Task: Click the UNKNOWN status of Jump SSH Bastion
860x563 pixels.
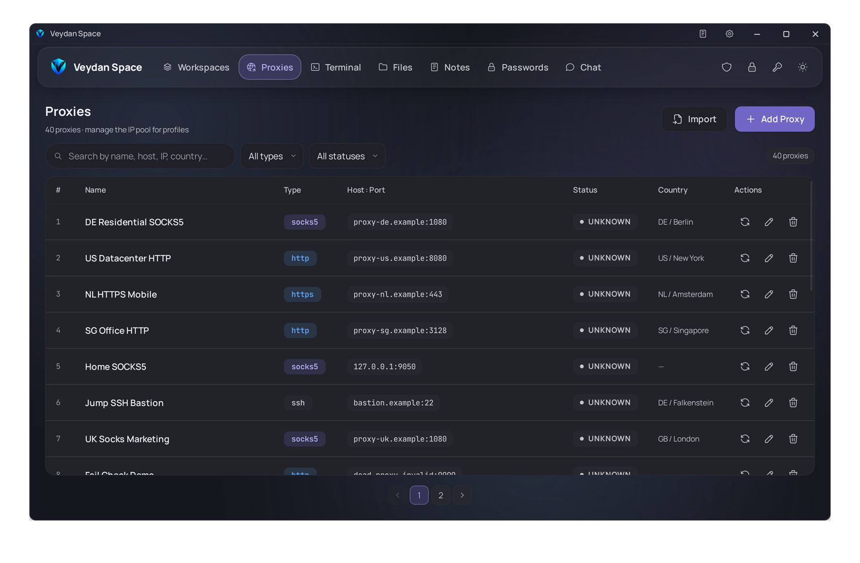Action: 606,403
